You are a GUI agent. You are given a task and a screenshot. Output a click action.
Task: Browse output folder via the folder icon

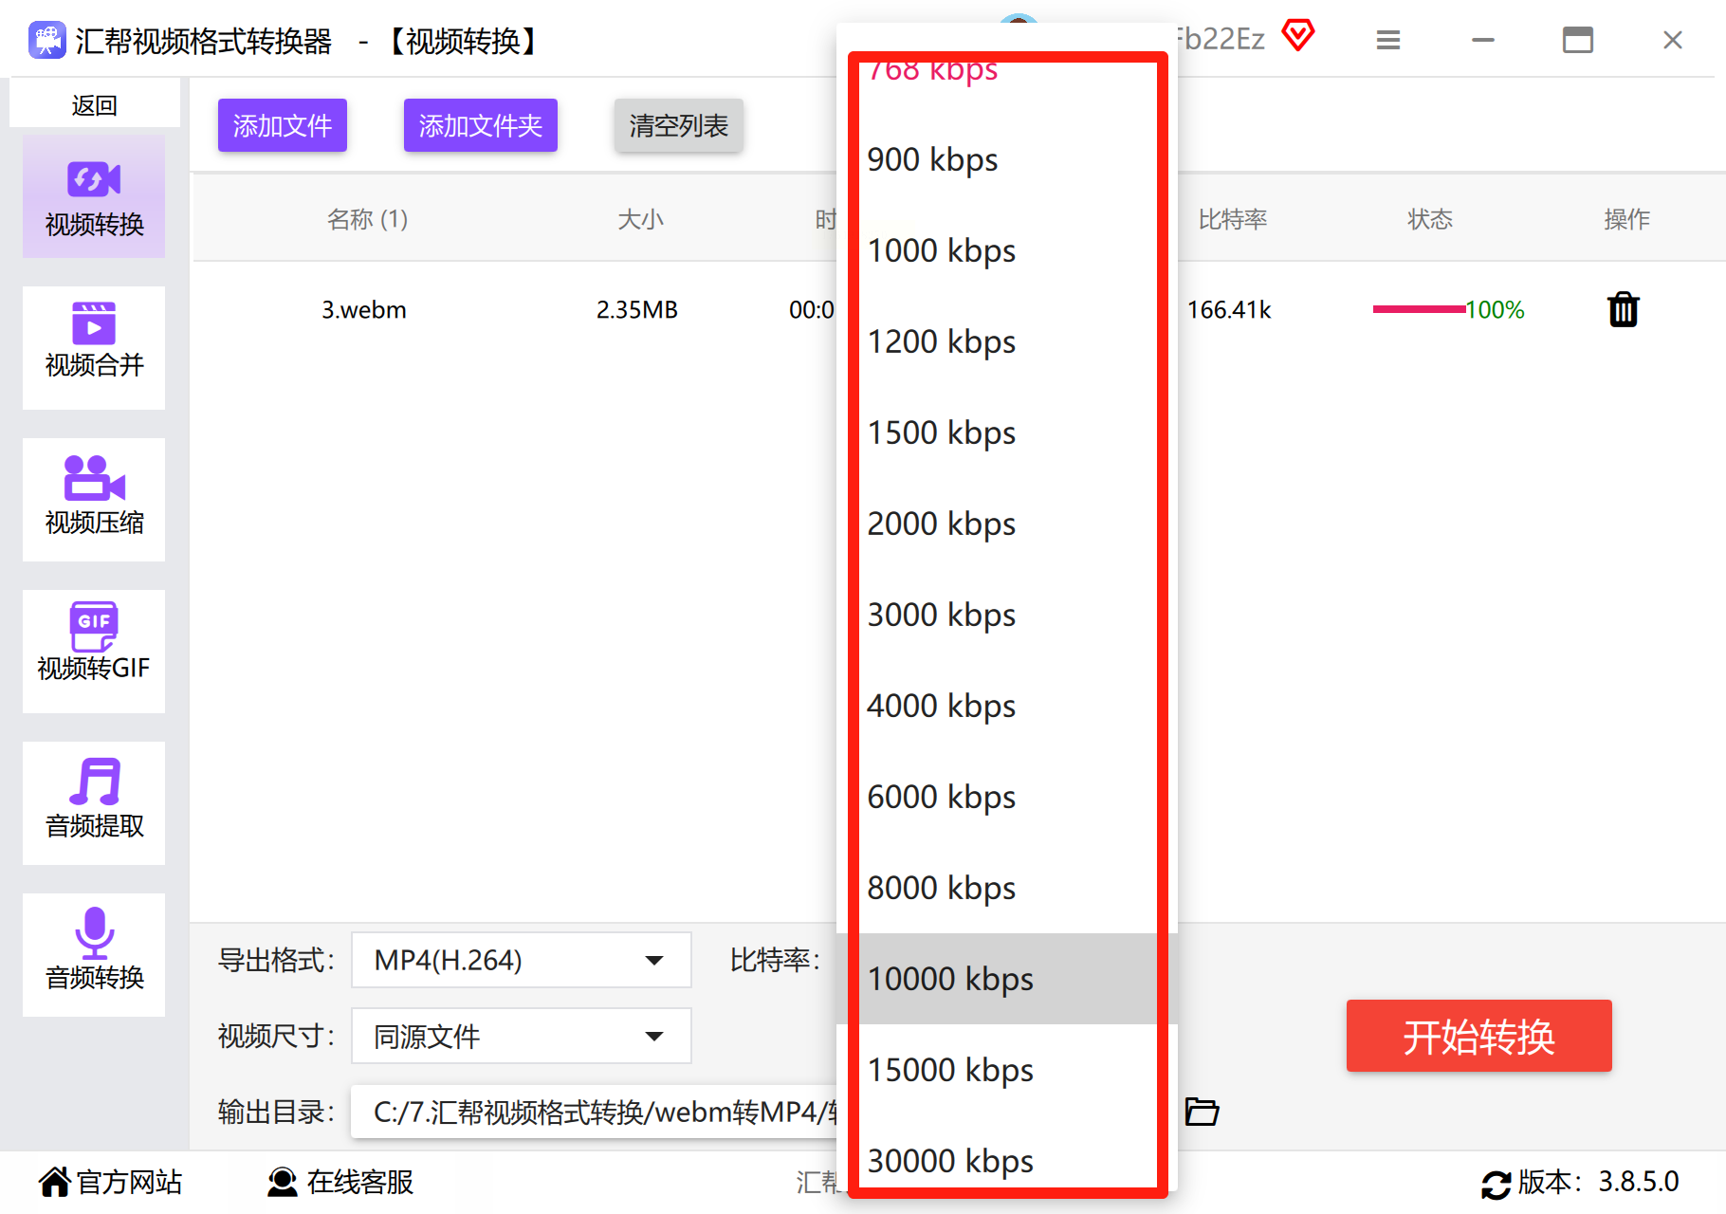(1202, 1111)
